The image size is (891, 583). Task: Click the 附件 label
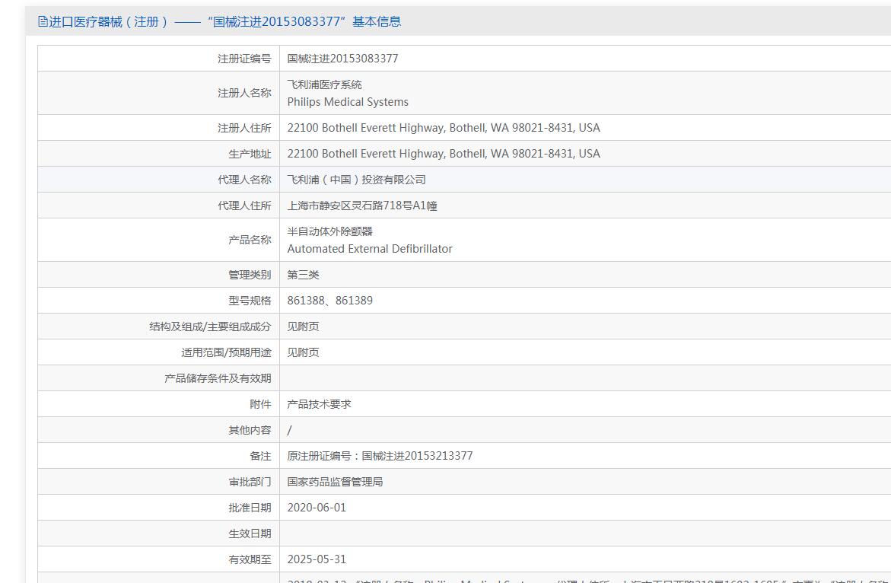tap(261, 404)
